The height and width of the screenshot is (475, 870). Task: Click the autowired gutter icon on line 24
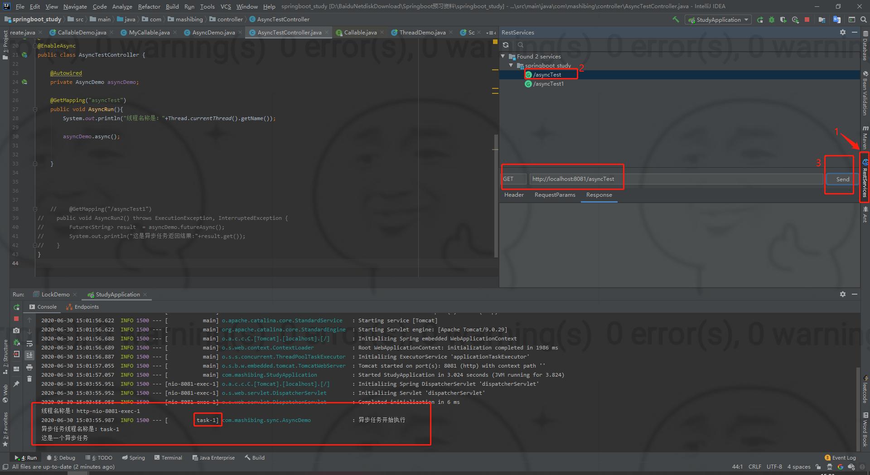coord(24,82)
